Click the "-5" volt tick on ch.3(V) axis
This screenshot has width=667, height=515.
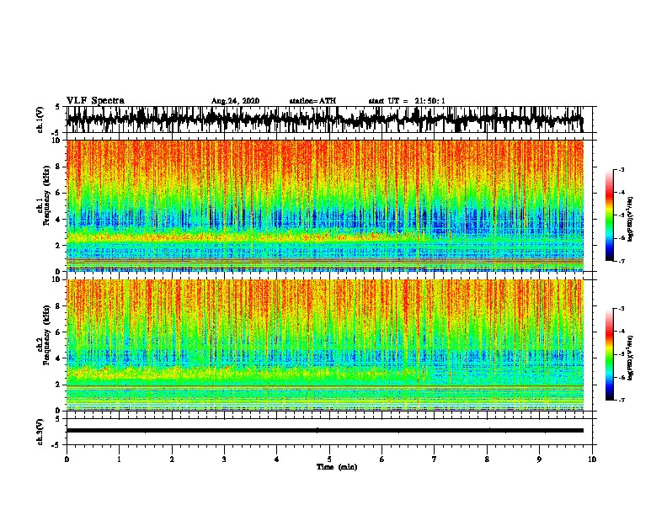coord(56,445)
